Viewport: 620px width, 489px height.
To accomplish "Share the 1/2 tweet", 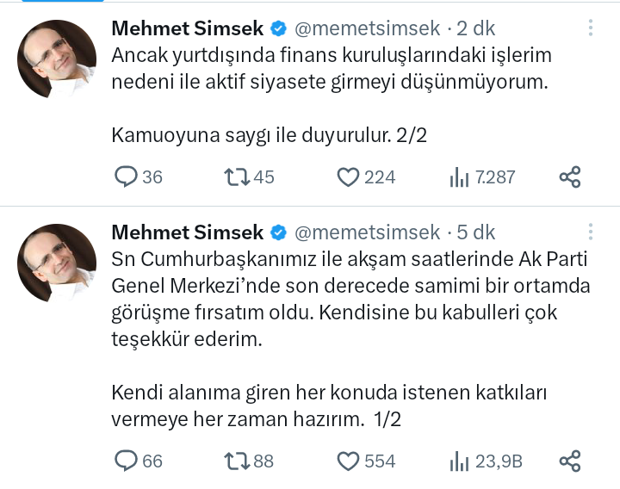I will click(570, 461).
